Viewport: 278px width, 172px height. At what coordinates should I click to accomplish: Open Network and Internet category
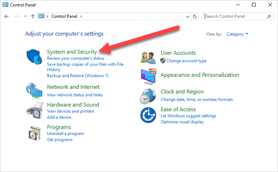pos(73,87)
